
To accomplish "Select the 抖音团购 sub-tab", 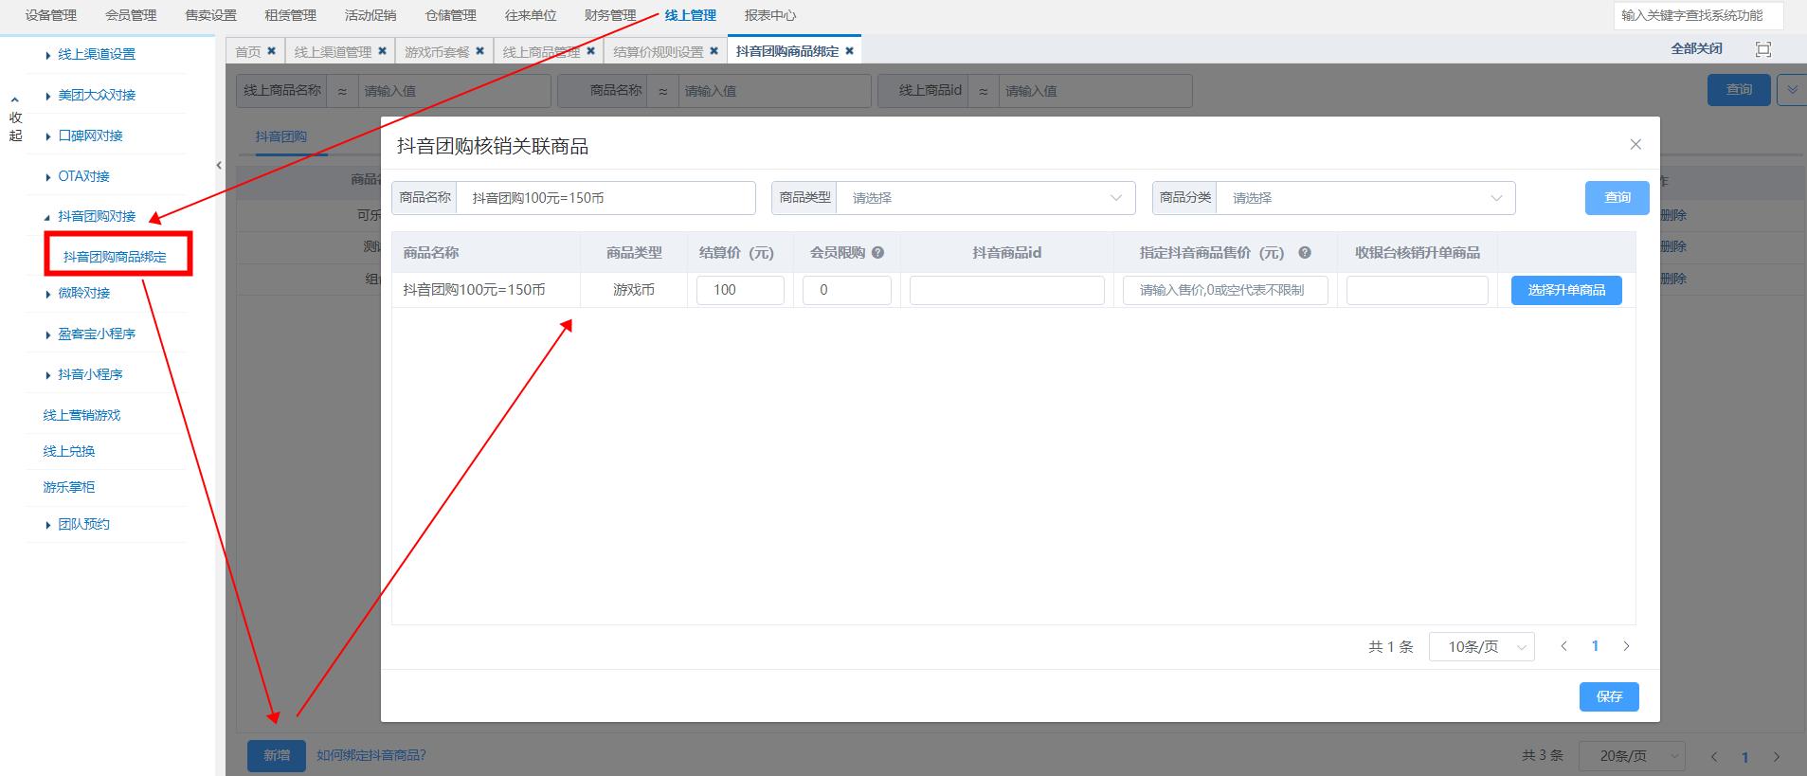I will point(281,136).
